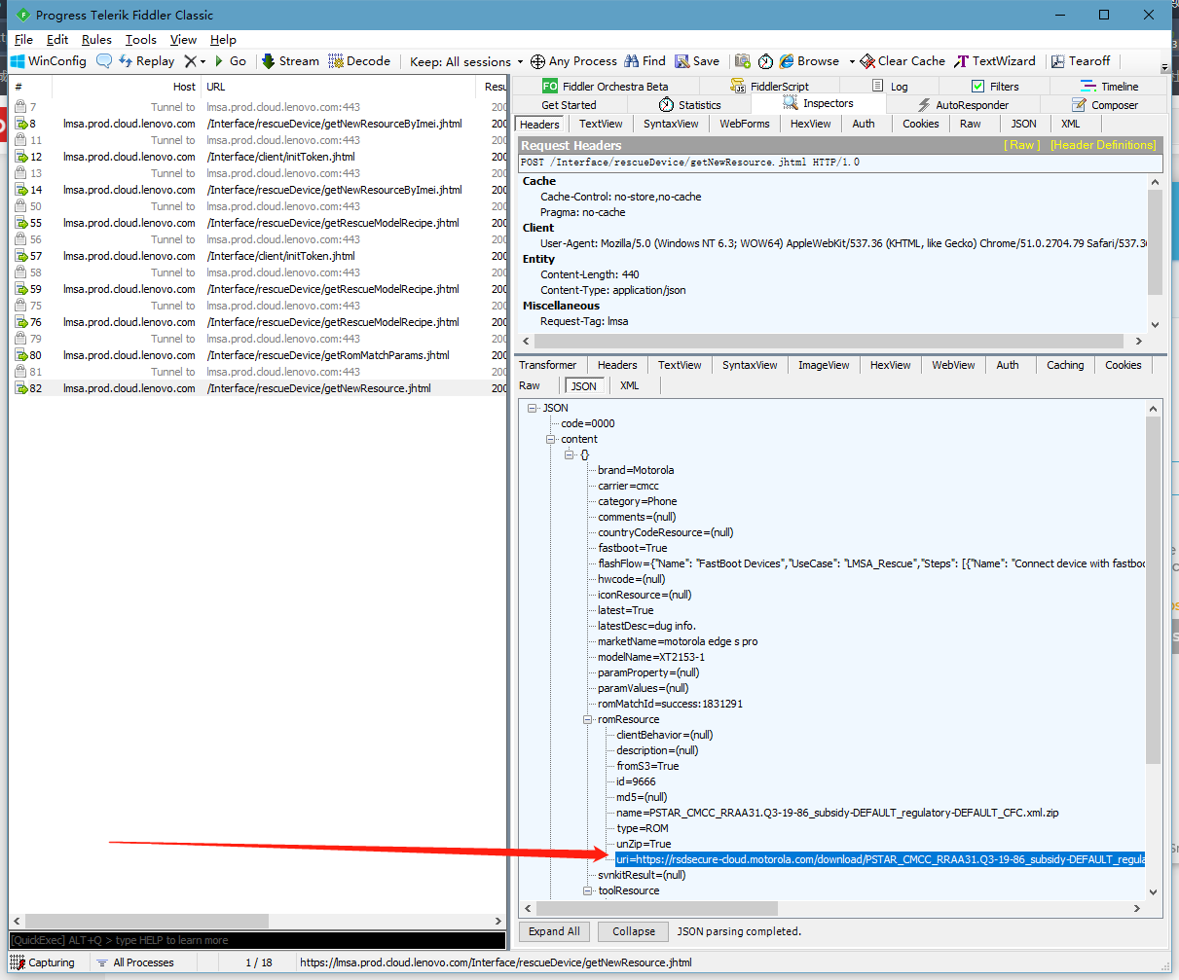
Task: Open the View menu
Action: point(183,40)
